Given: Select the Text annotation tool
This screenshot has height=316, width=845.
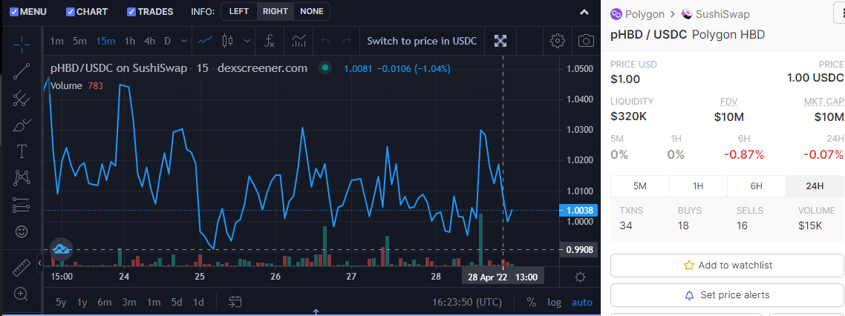Looking at the screenshot, I should click(x=22, y=151).
